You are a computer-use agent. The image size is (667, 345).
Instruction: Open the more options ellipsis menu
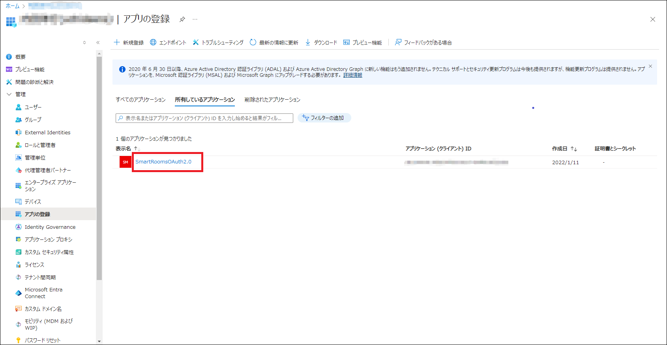pyautogui.click(x=195, y=19)
